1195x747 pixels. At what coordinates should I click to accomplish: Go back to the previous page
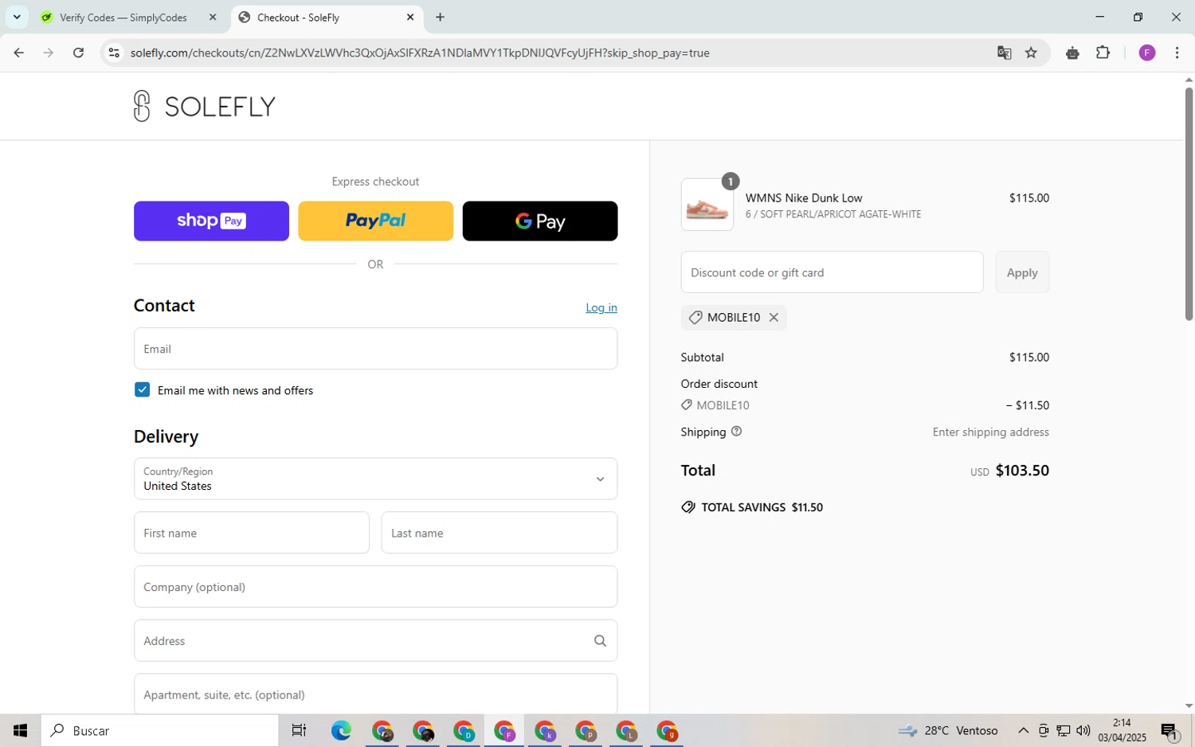[18, 53]
